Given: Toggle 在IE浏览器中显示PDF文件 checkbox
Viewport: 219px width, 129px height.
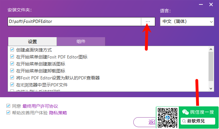Looking at the screenshot, I should [x=12, y=85].
